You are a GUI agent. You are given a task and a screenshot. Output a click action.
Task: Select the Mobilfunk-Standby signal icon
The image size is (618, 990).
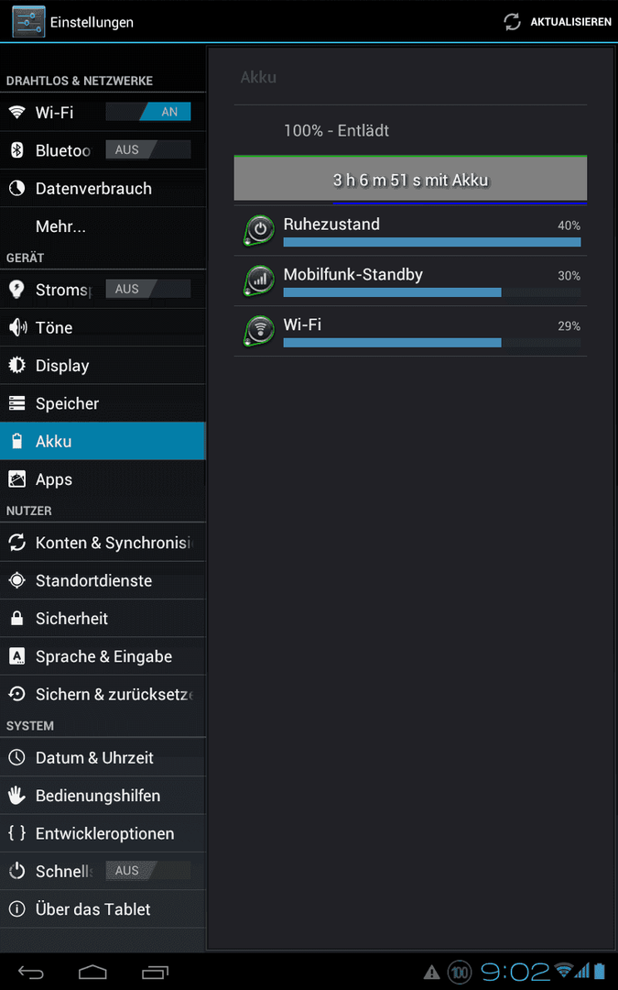(x=258, y=281)
